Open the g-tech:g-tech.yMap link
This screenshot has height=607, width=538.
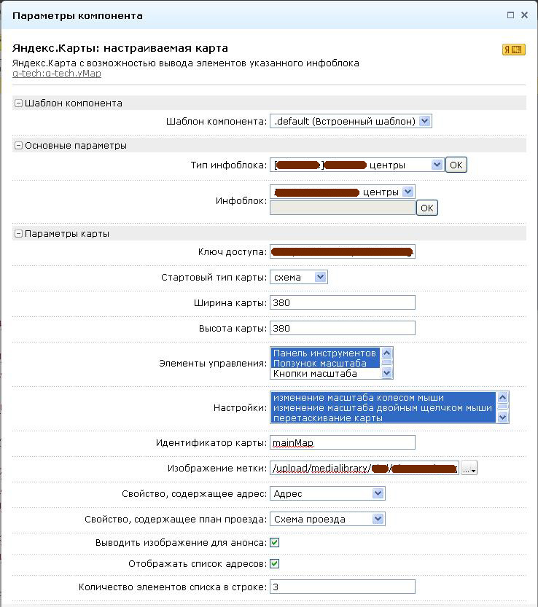57,74
